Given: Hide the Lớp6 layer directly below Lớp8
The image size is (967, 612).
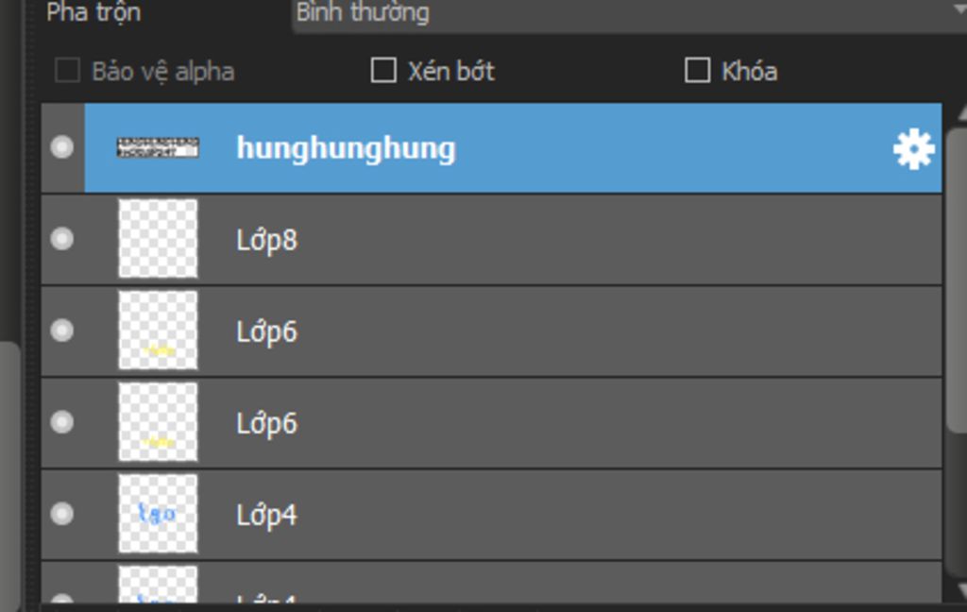Looking at the screenshot, I should pyautogui.click(x=62, y=331).
